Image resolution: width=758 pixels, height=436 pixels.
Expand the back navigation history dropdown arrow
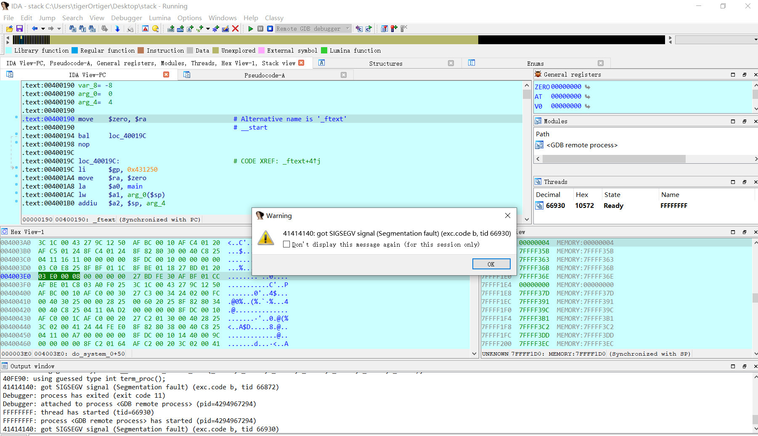tap(43, 29)
